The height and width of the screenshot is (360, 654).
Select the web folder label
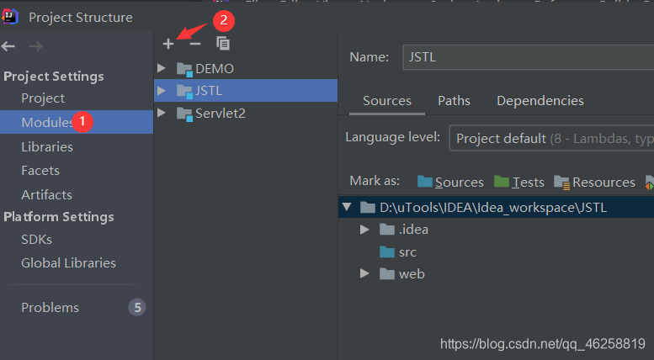(412, 274)
